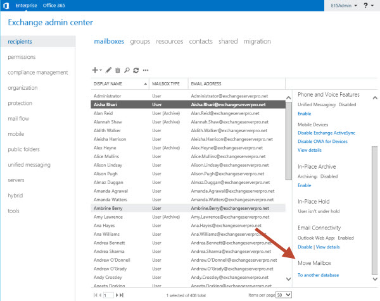This screenshot has height=301, width=380.
Task: Go to previous page arrow
Action: point(100,295)
